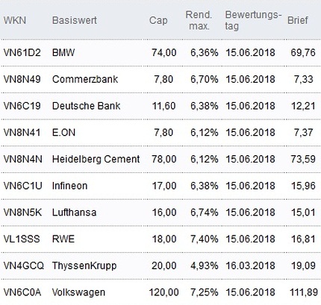Open the Infineon WKN VN6C1U
321x305 pixels.
[x=23, y=186]
